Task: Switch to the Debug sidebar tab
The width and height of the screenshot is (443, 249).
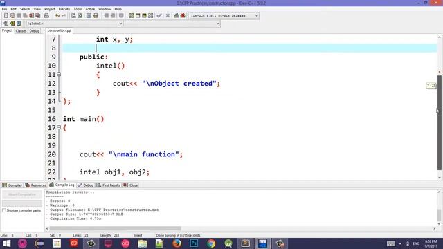Action: [35, 30]
